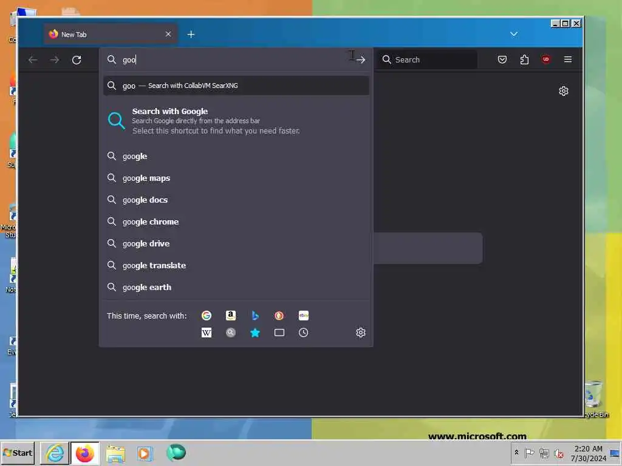Go back one page
Viewport: 622px width, 466px height.
[33, 60]
